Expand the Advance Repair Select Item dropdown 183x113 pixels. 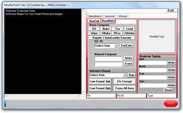[x=125, y=75]
